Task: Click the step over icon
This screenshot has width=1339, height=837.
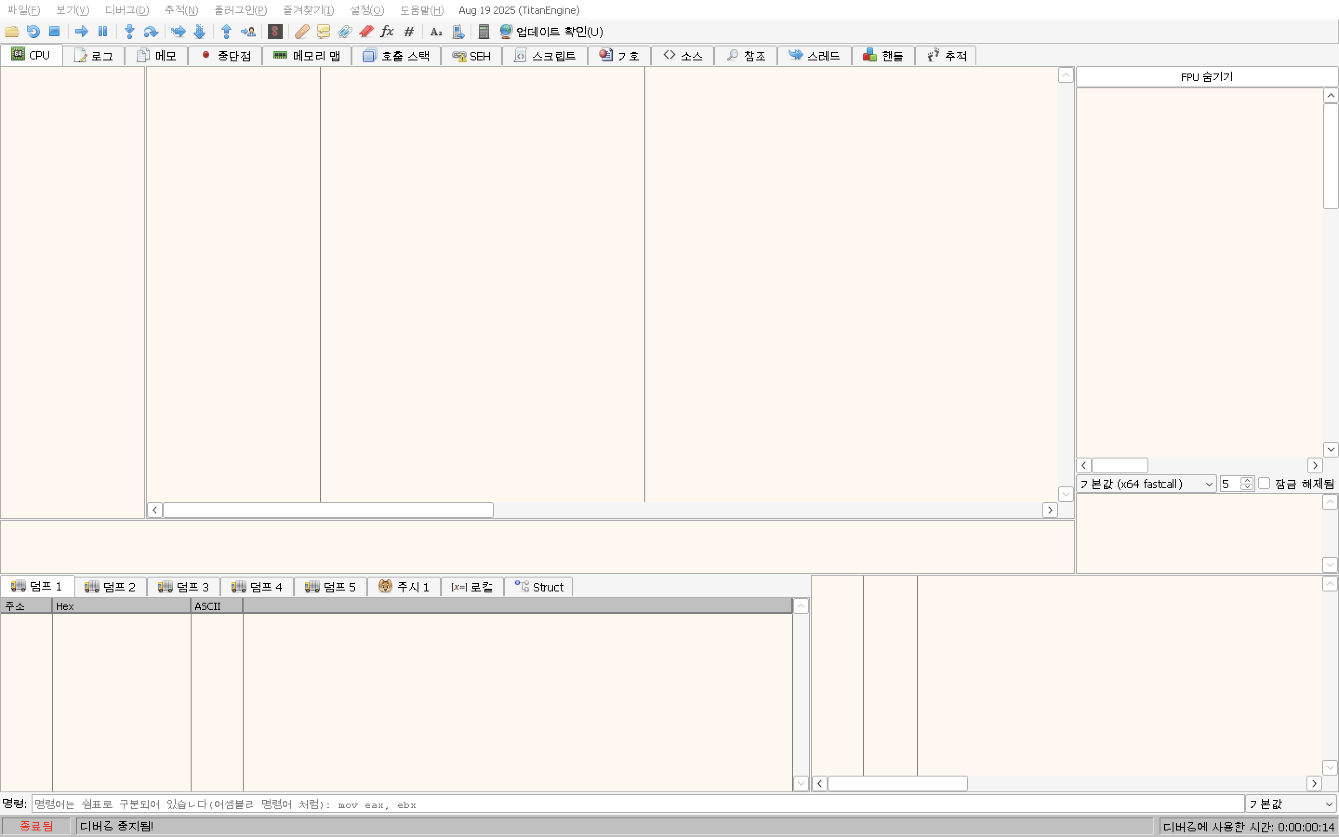Action: [151, 32]
